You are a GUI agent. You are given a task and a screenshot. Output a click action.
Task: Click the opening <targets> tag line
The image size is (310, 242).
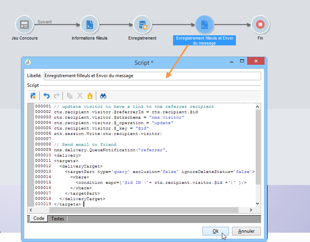[x=66, y=161]
